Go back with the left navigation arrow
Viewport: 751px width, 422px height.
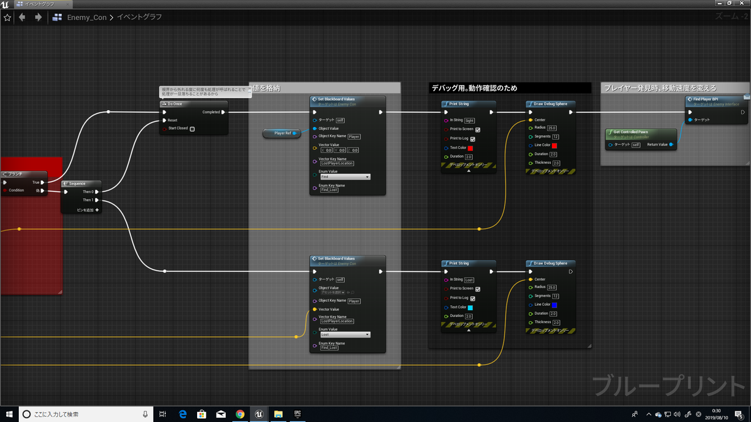point(23,18)
